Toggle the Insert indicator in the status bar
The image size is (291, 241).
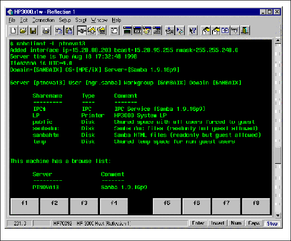[218, 223]
